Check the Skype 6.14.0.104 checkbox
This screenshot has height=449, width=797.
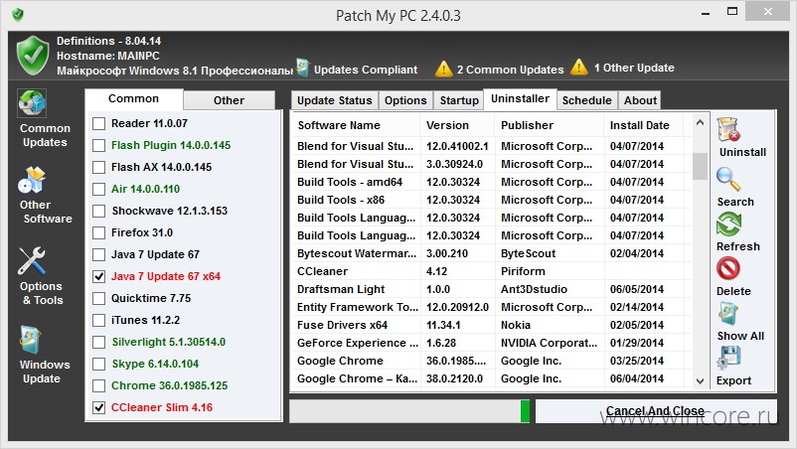point(99,364)
